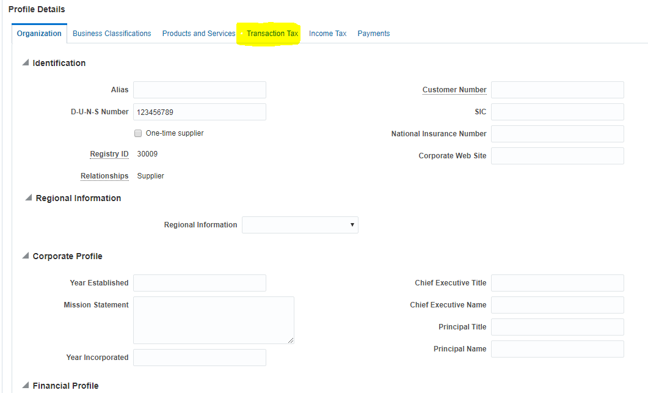
Task: Enable the One-time supplier checkbox
Action: tap(137, 133)
